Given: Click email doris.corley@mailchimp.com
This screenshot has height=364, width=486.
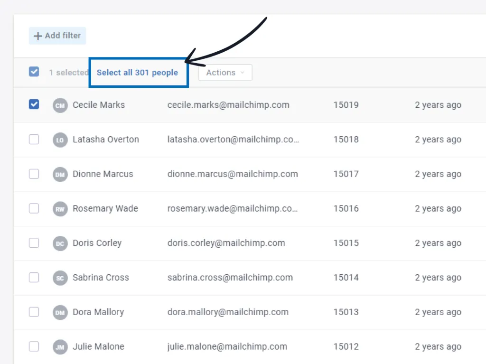Looking at the screenshot, I should pos(226,243).
